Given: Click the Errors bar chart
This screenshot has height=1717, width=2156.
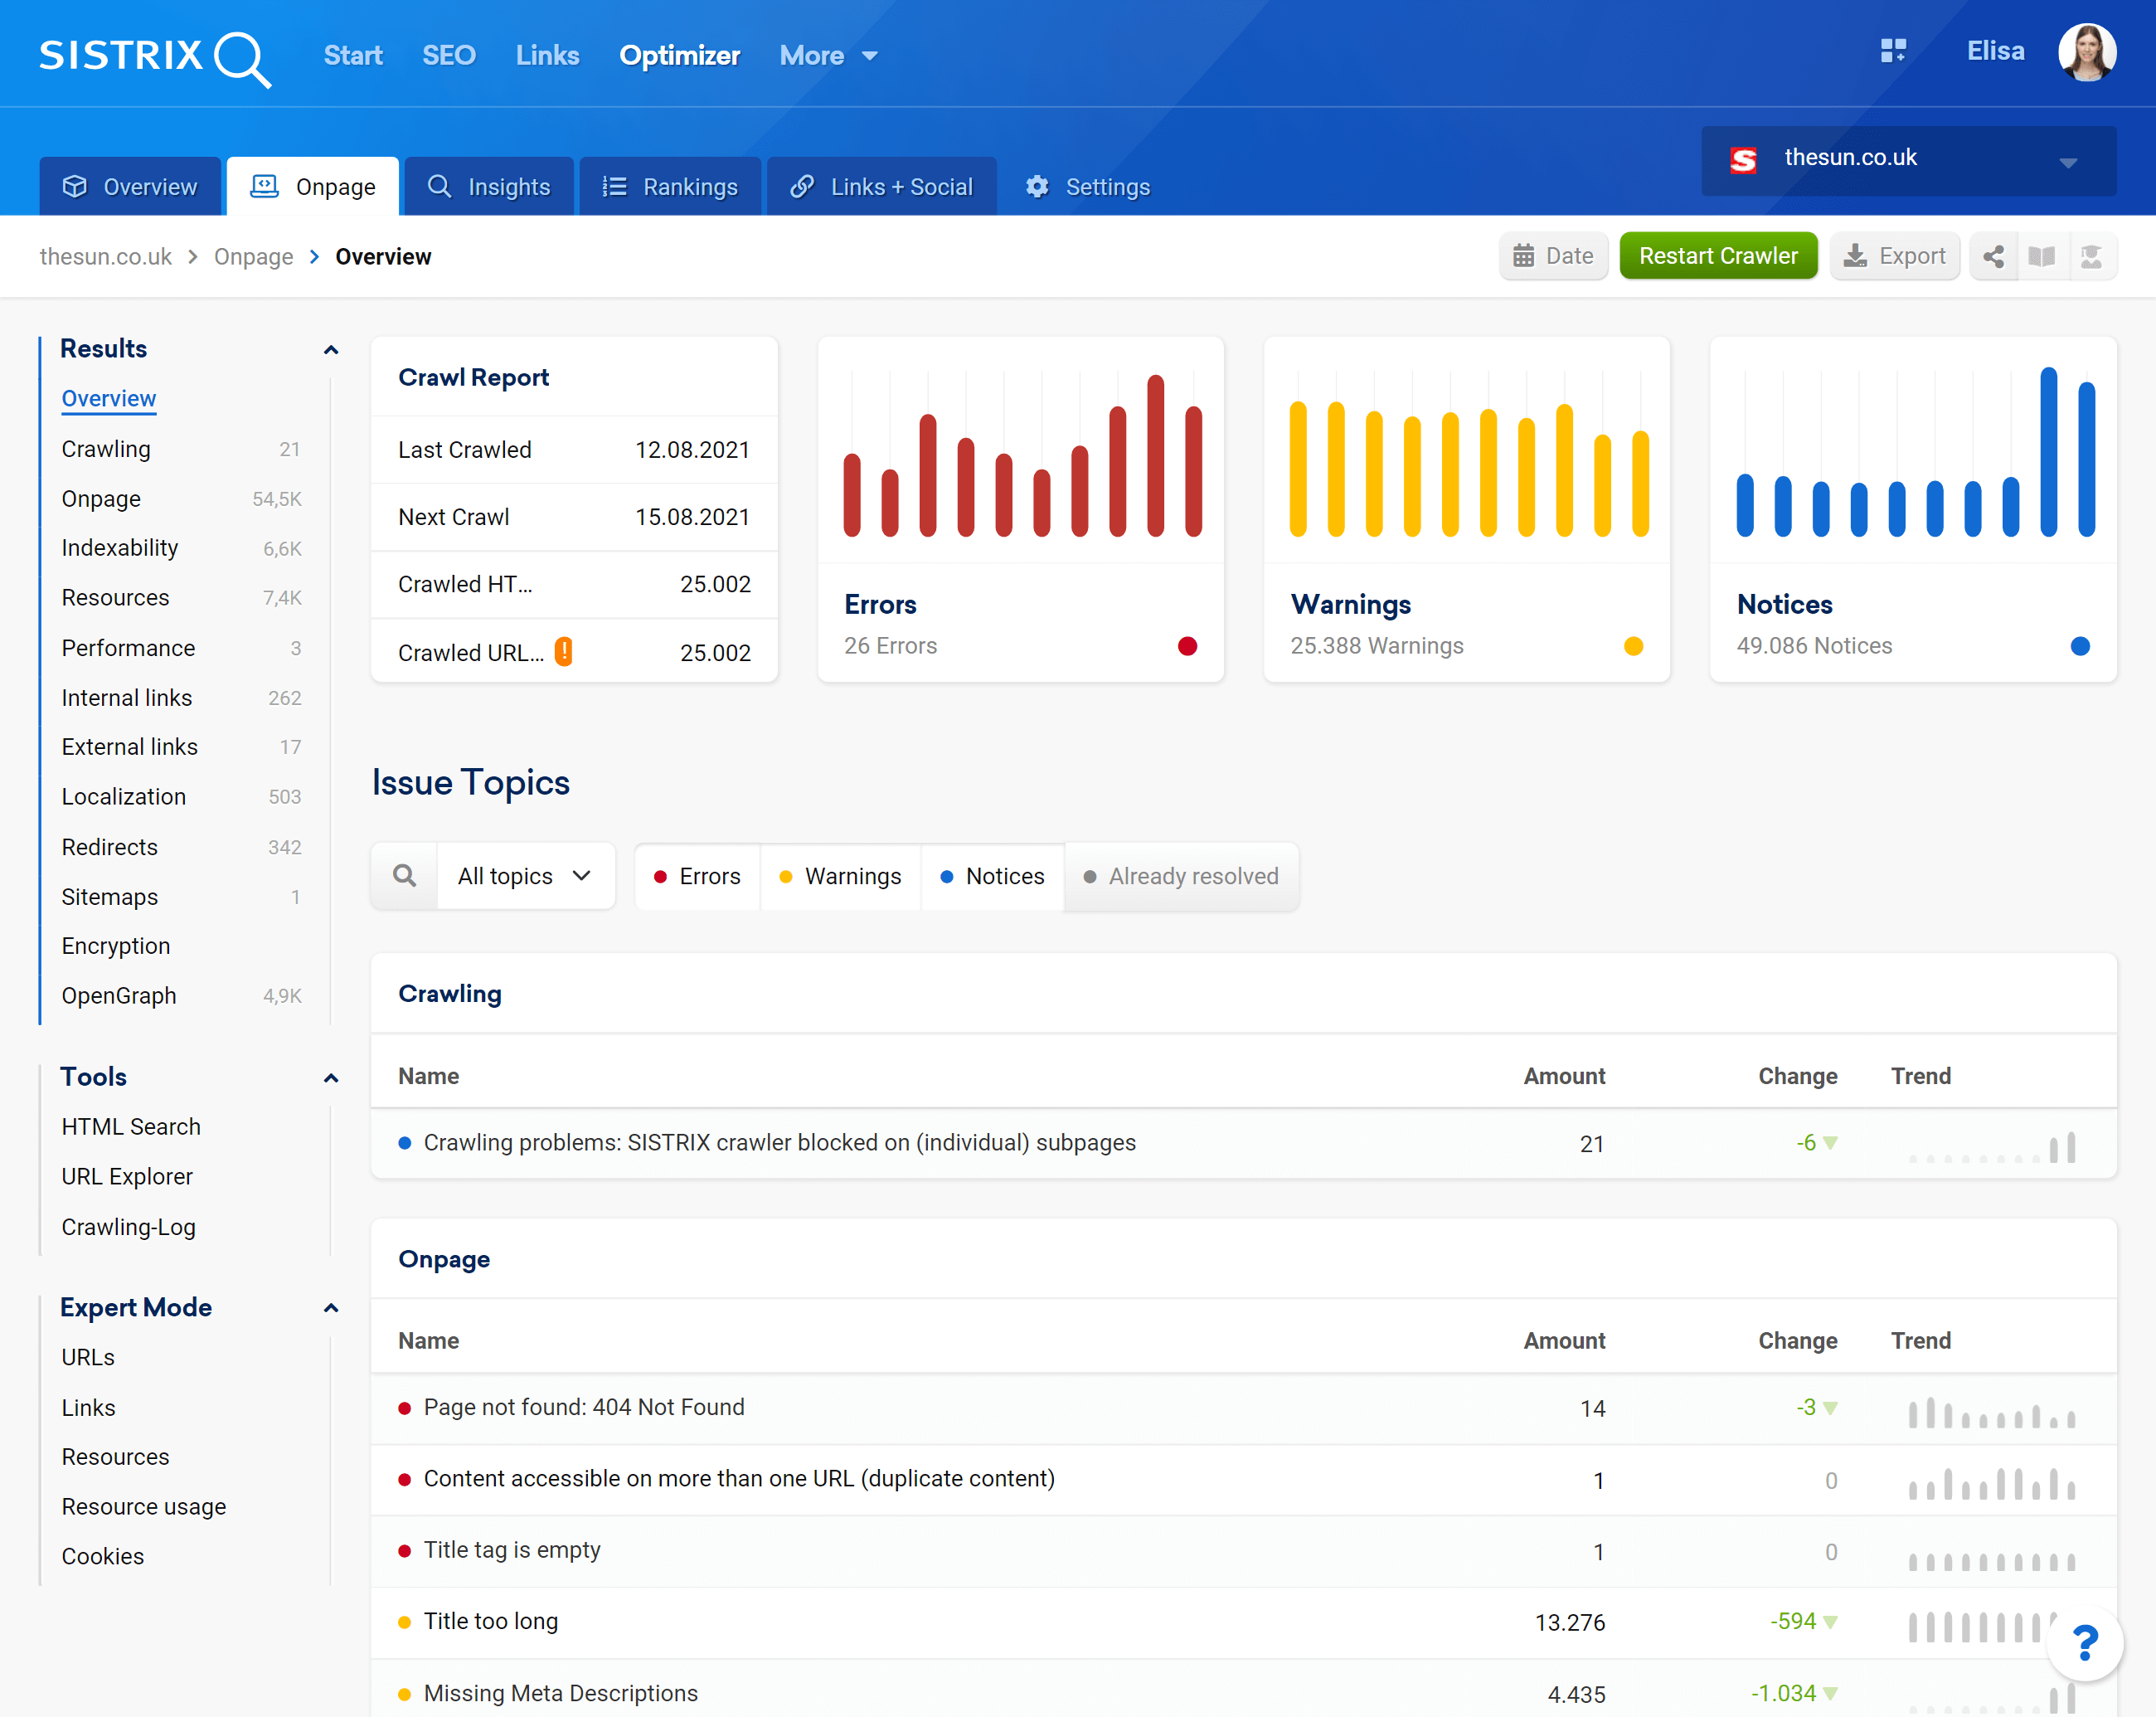Looking at the screenshot, I should [x=1022, y=454].
